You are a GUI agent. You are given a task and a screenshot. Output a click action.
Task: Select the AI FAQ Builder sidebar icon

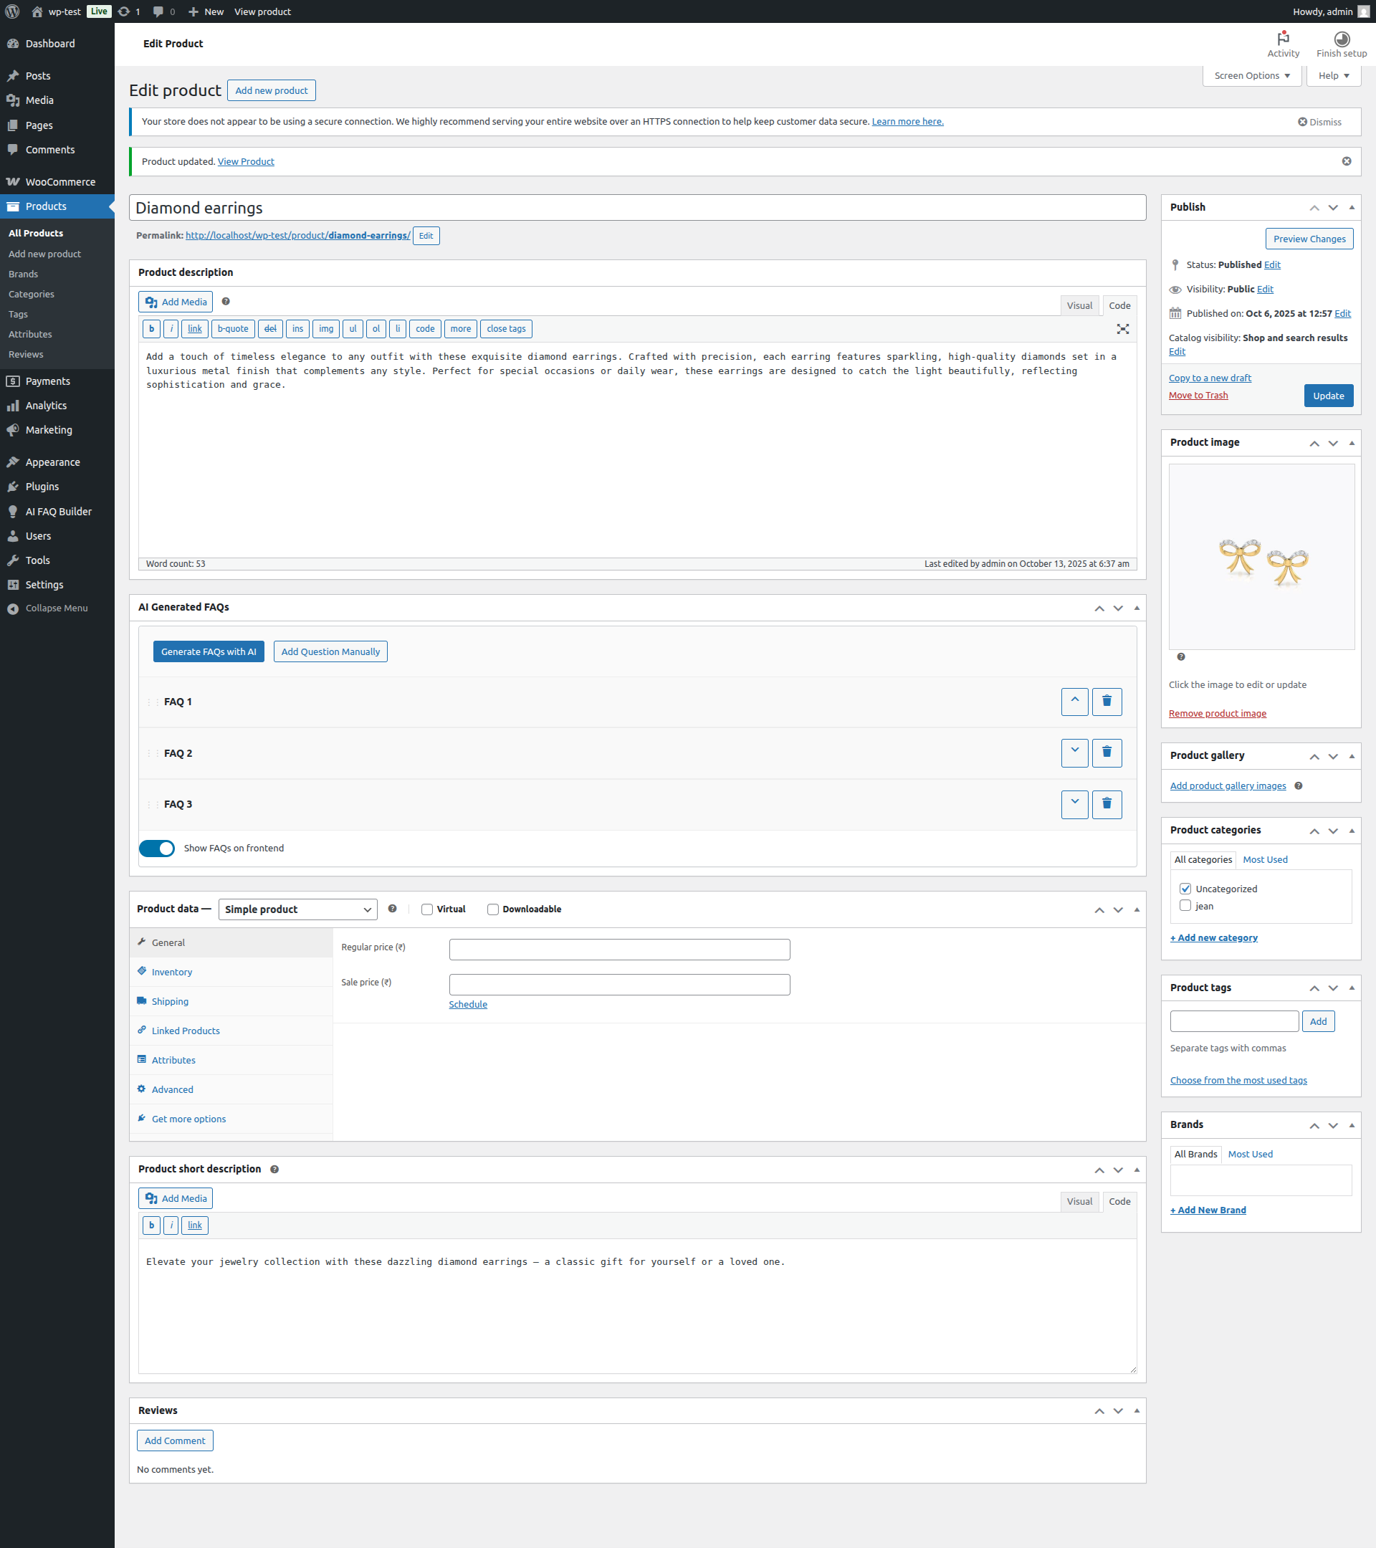[13, 511]
